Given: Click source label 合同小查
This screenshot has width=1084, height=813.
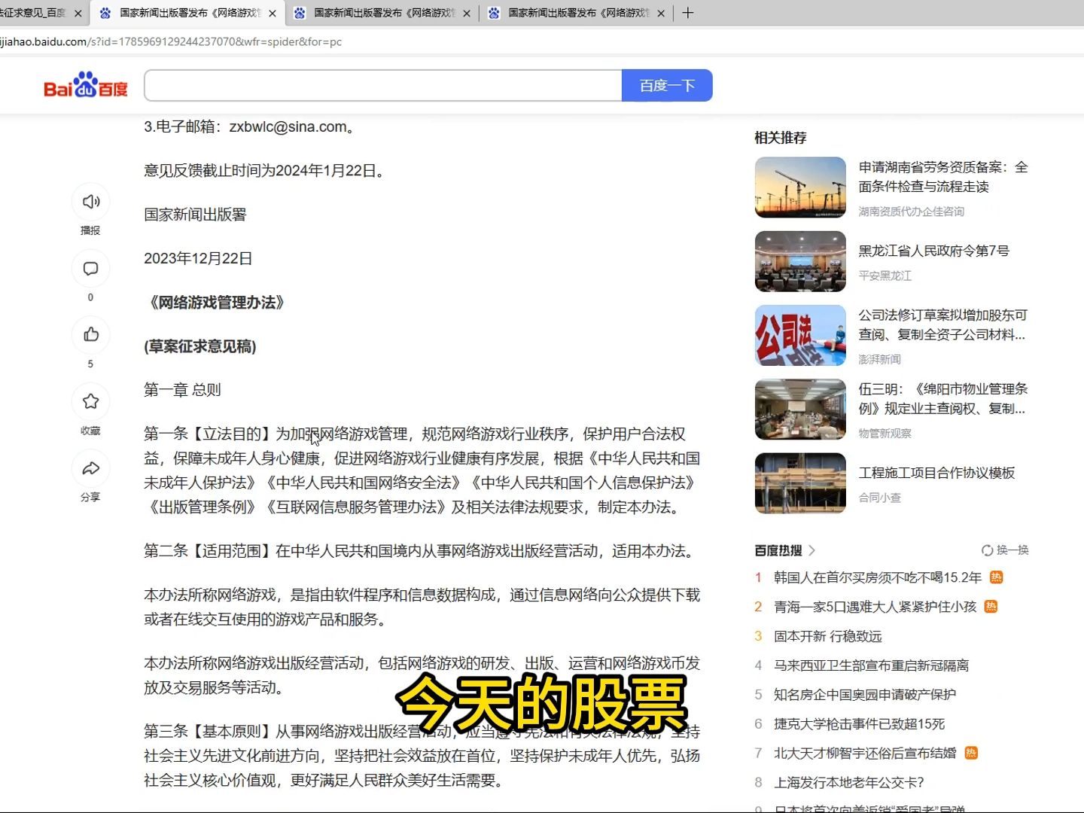Looking at the screenshot, I should click(x=880, y=498).
